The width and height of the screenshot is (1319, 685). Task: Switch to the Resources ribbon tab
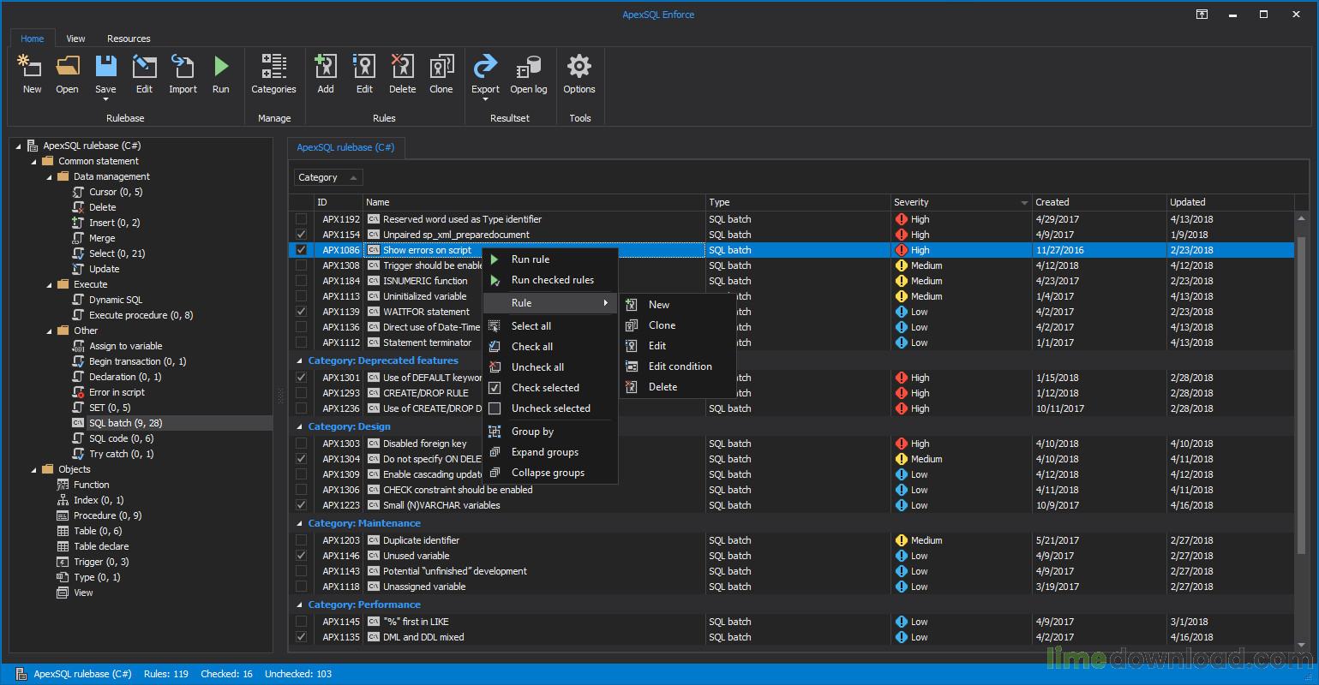pyautogui.click(x=129, y=39)
